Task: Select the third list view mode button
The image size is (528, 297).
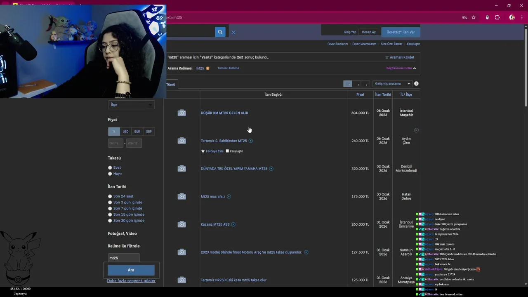Action: [x=366, y=84]
